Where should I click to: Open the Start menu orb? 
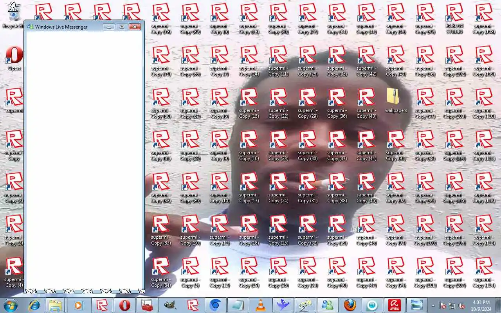point(10,305)
